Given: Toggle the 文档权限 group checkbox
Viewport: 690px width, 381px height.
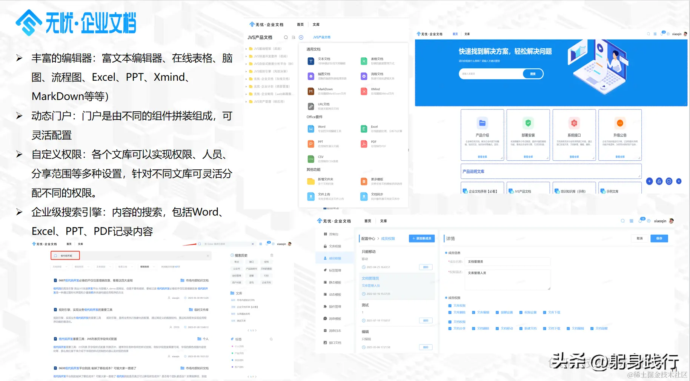Looking at the screenshot, I should [450, 322].
